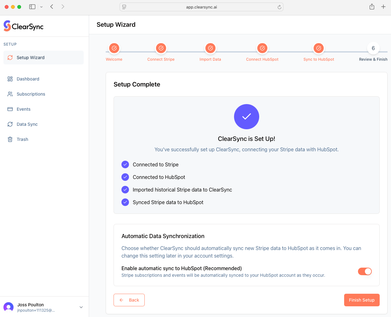The width and height of the screenshot is (391, 317).
Task: Open the Safari sidebar options dropdown arrow
Action: (x=41, y=7)
